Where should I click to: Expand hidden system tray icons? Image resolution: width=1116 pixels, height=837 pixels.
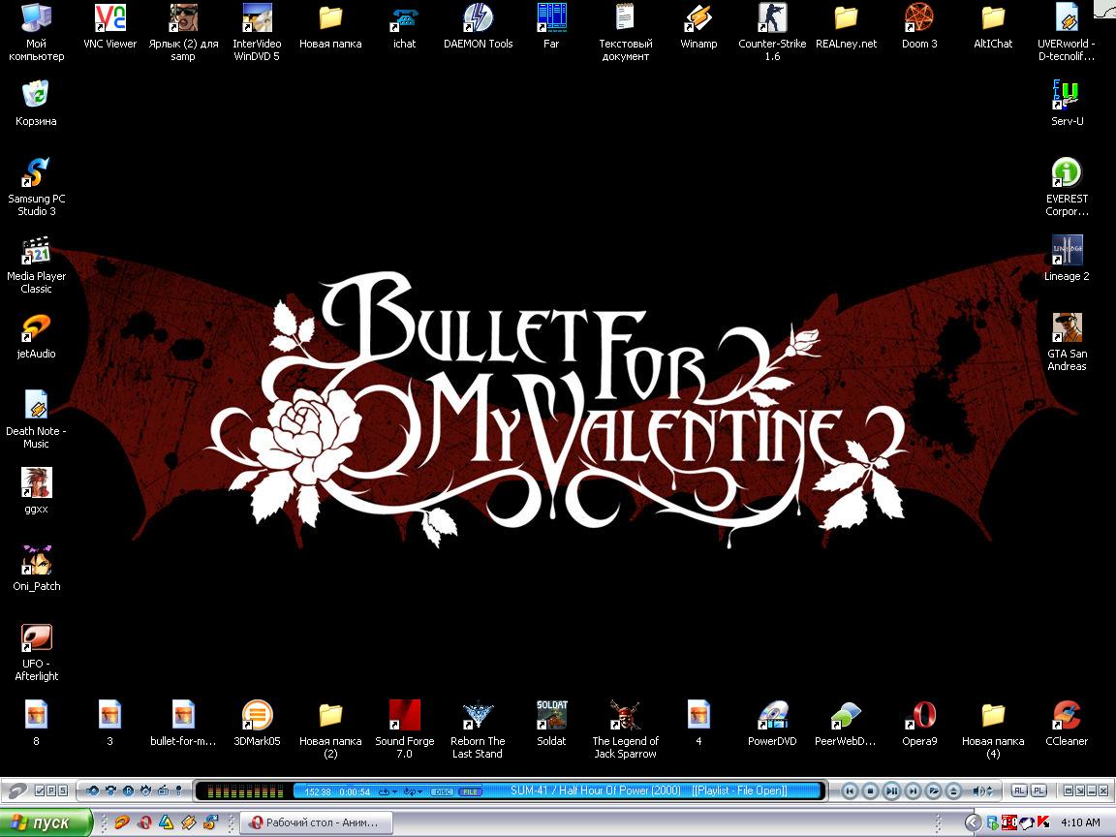point(973,822)
